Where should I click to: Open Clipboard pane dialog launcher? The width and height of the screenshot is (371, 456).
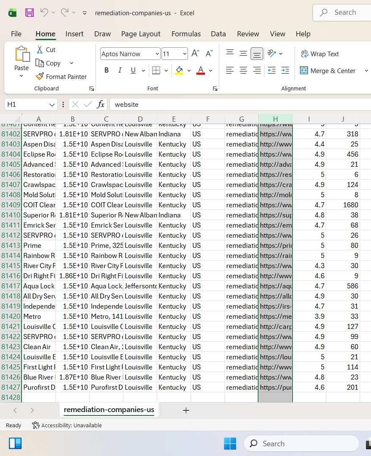point(92,89)
